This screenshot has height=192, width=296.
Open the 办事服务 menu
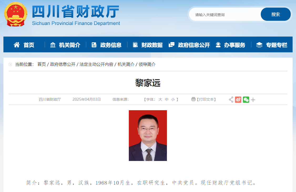coord(230,45)
